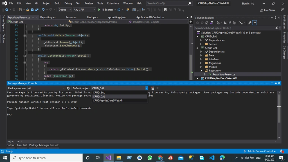Start debugging with the green IIS Express play arrow
The height and width of the screenshot is (162, 288).
click(99, 10)
